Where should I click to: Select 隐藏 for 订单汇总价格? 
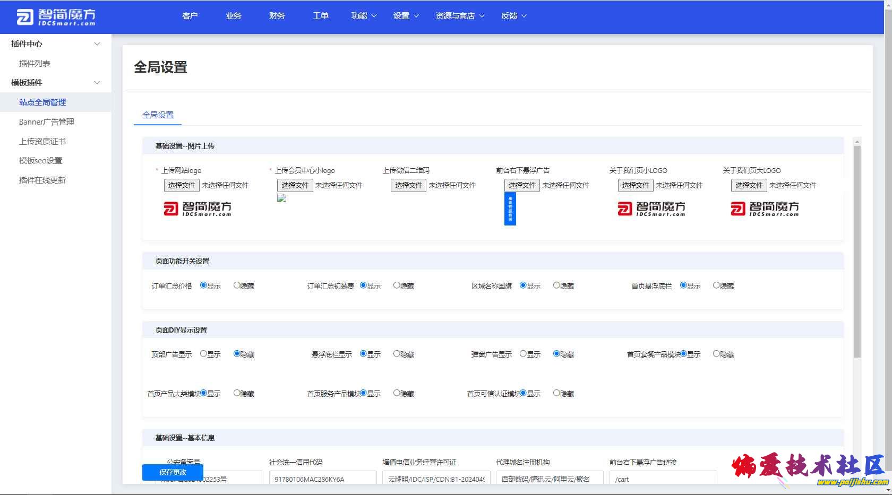pos(237,285)
